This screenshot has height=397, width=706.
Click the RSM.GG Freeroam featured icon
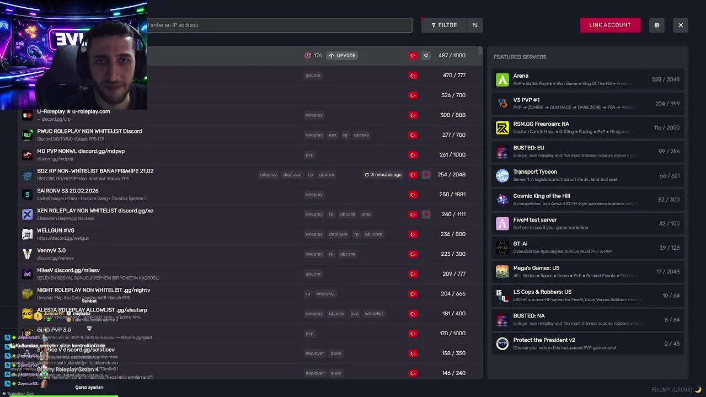pos(502,127)
